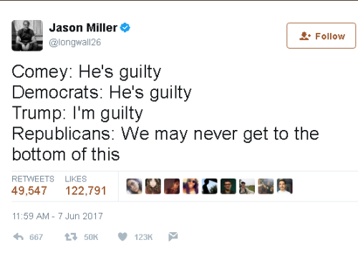Viewport: 358px width, 260px height.
Task: Click the 50K retweet count
Action: click(91, 237)
